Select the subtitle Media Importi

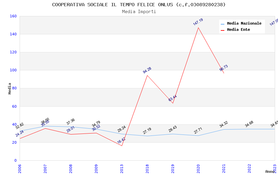[x=139, y=12]
